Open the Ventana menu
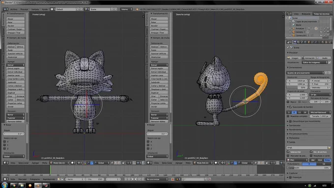This screenshot has height=188, width=334. 35,9
